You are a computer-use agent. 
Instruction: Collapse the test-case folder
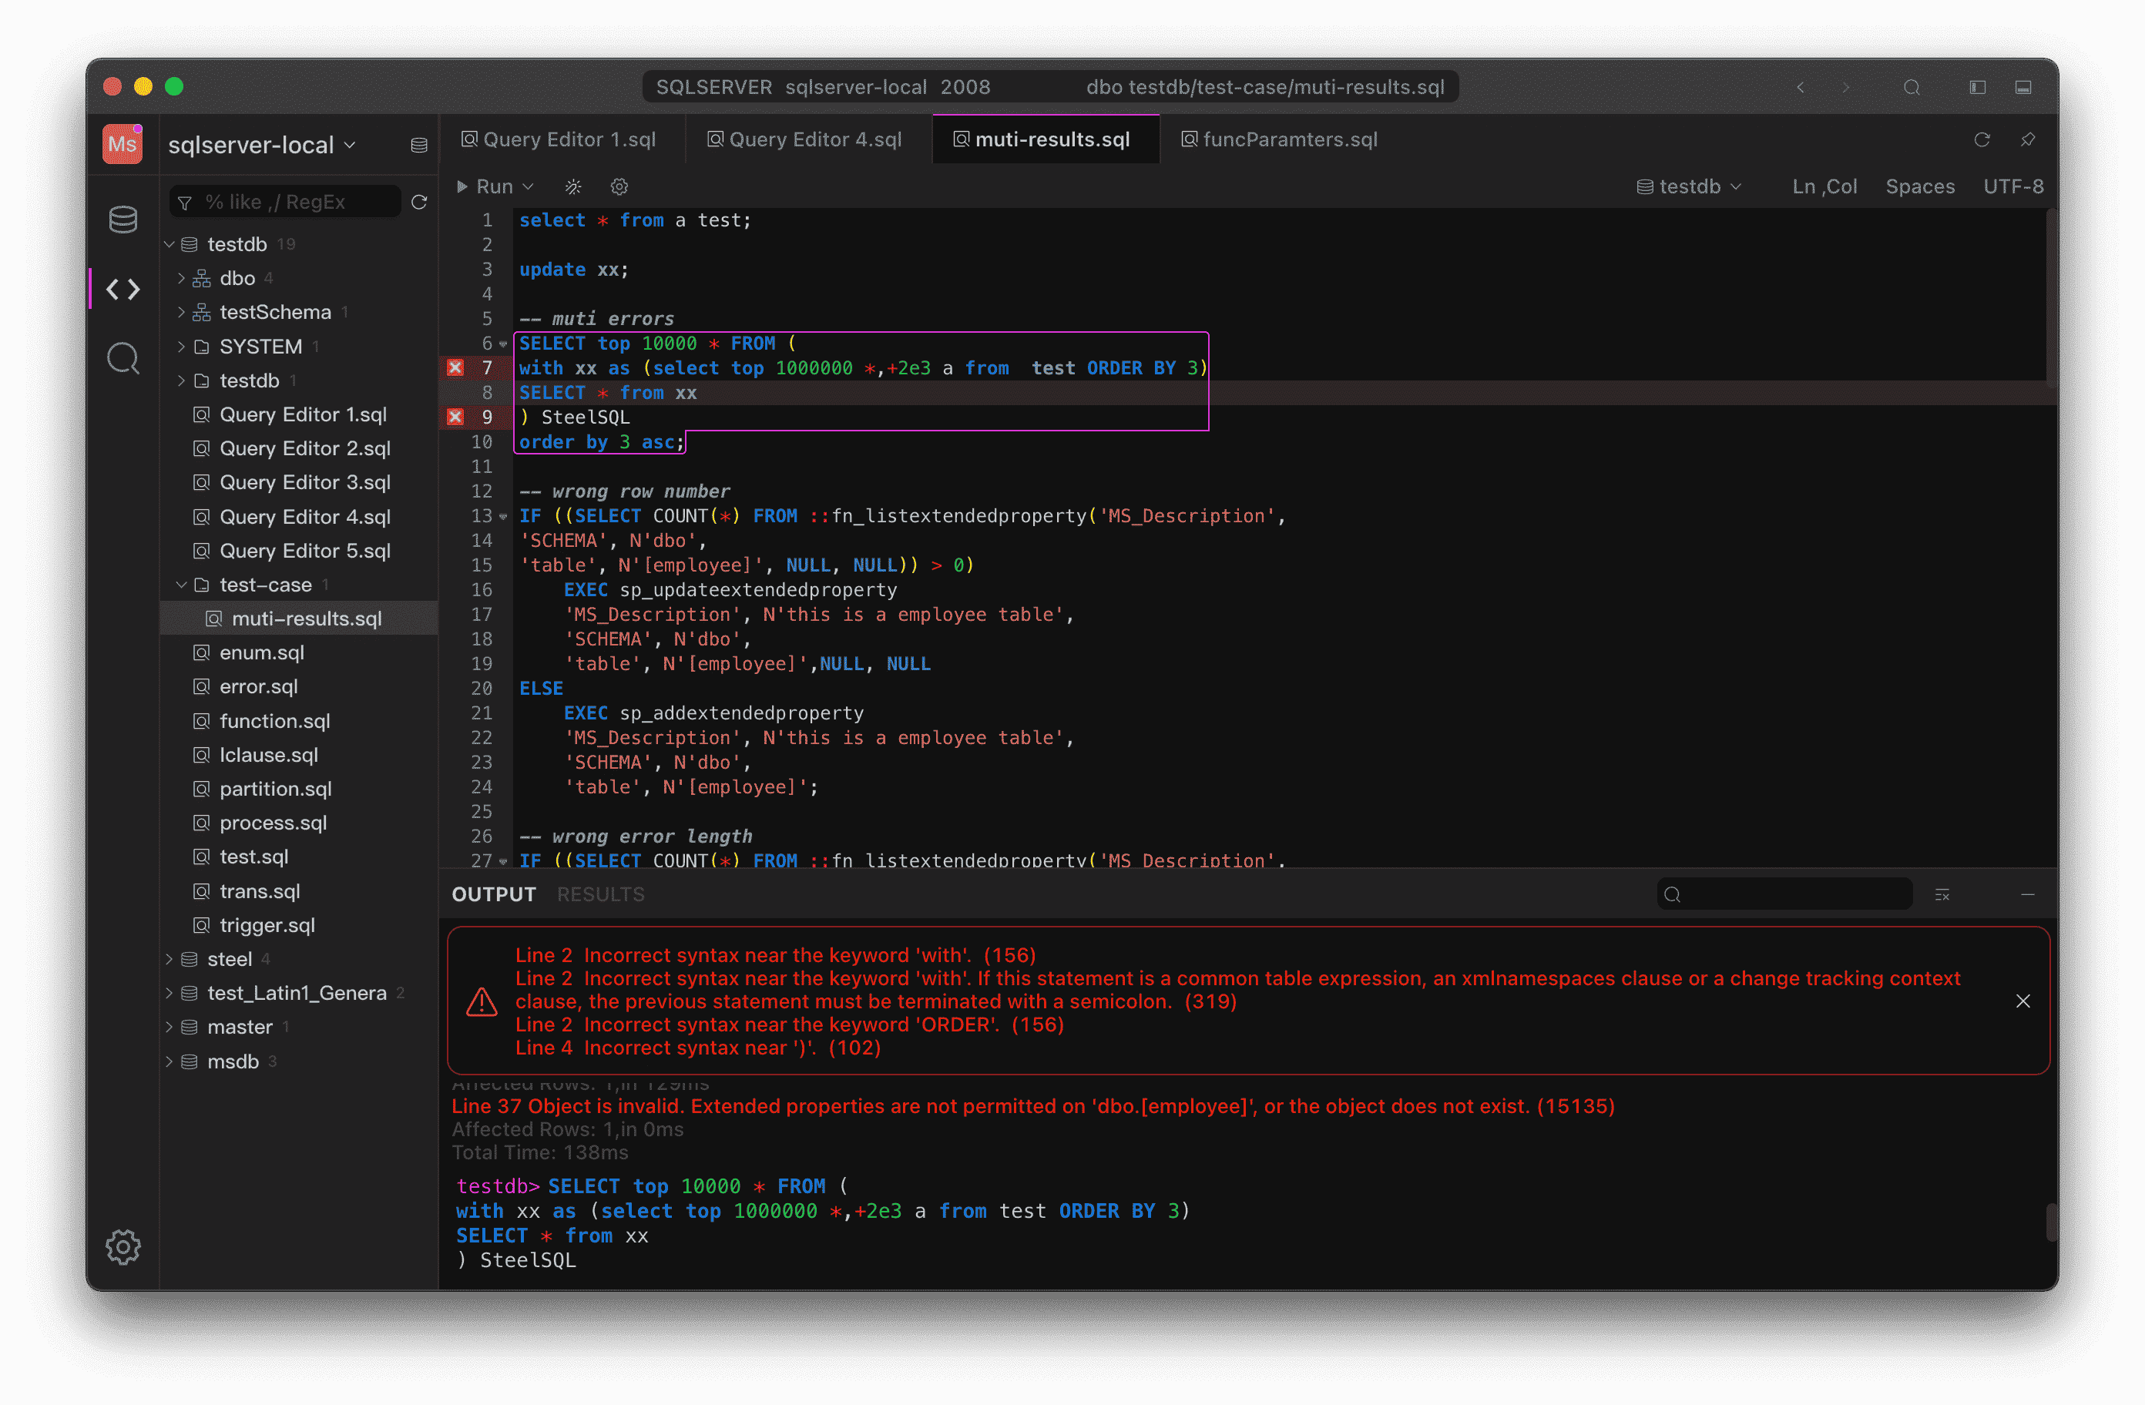pyautogui.click(x=180, y=584)
